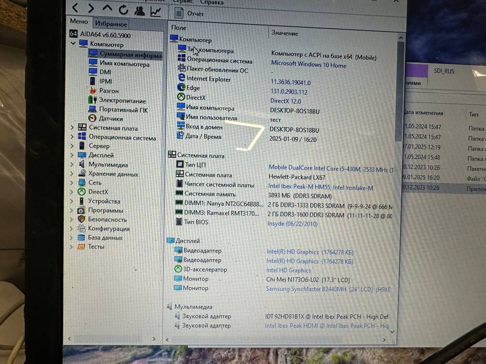Expand the Хранение данных tree node
486x364 pixels.
(x=72, y=173)
